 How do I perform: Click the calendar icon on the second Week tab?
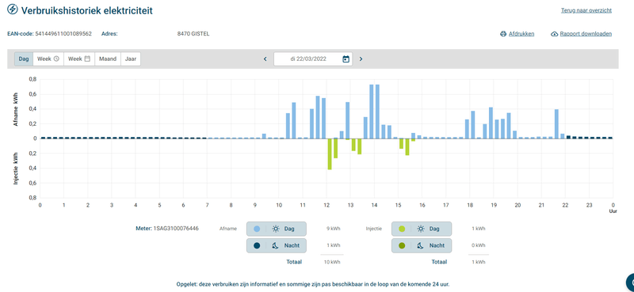tap(87, 59)
